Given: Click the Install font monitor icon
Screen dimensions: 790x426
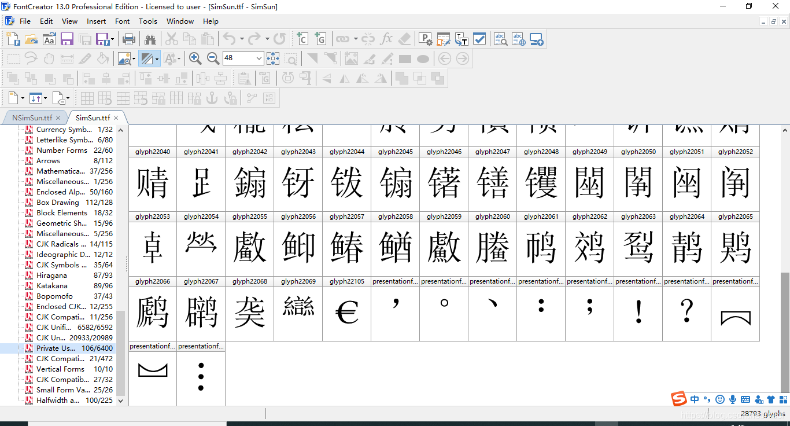Looking at the screenshot, I should 537,39.
